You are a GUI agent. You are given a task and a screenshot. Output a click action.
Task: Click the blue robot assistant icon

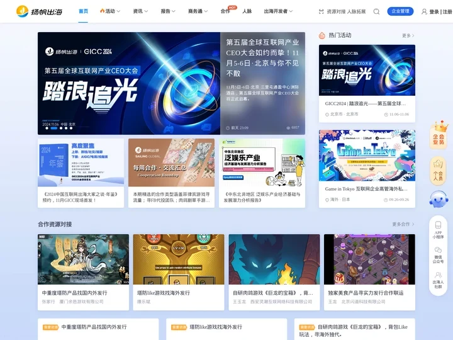coord(439,199)
